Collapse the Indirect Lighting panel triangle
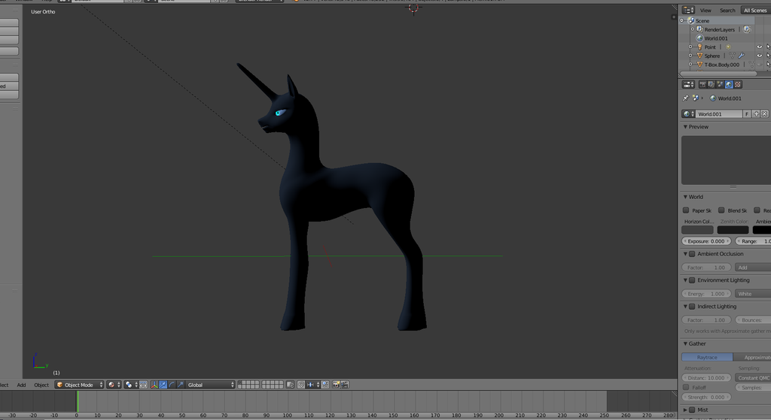771x420 pixels. click(x=685, y=307)
